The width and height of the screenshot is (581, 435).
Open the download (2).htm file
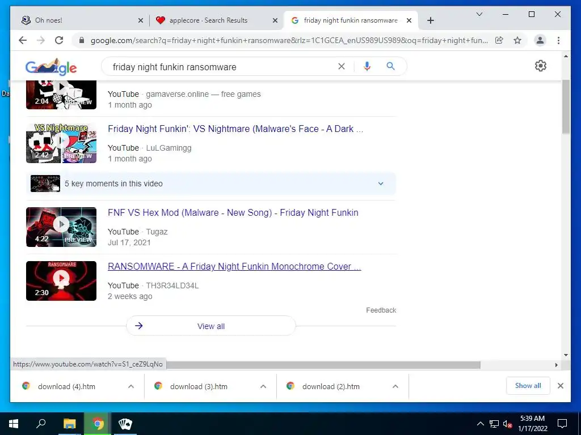(x=331, y=386)
